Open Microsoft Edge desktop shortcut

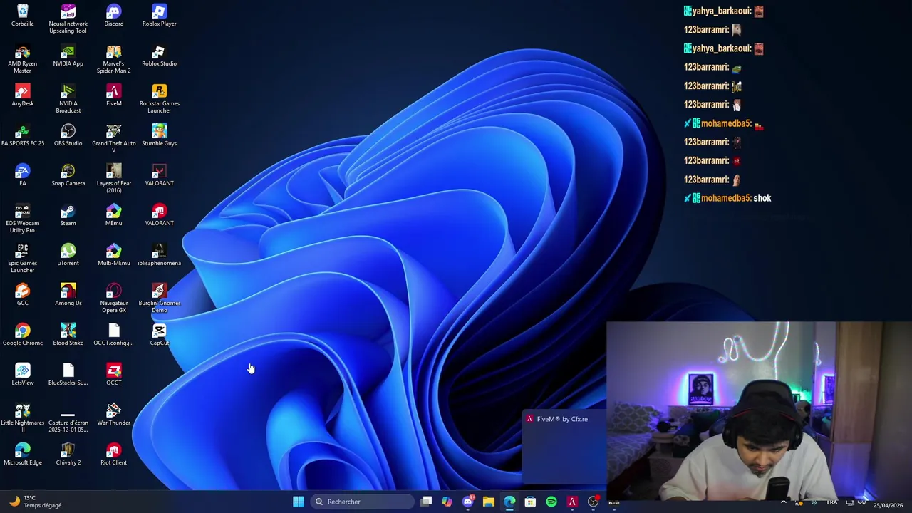pos(22,455)
